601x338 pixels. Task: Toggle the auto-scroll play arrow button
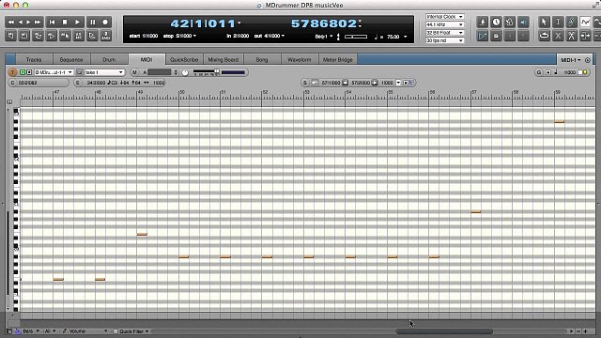pos(482,36)
